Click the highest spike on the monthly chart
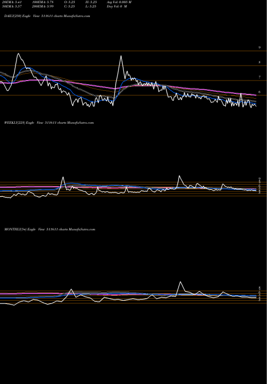 tap(180, 282)
